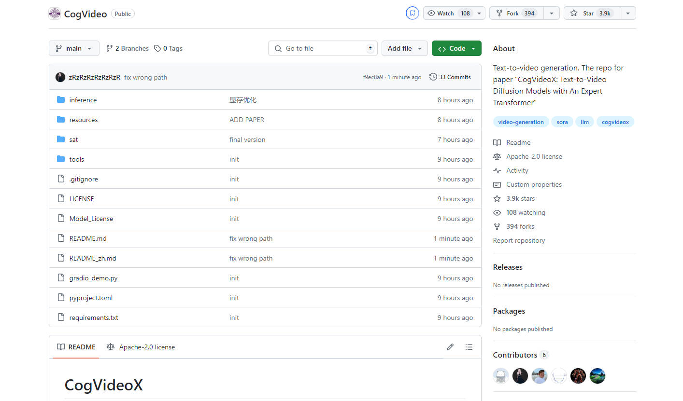Open the inference folder icon
The image size is (683, 401).
[61, 100]
